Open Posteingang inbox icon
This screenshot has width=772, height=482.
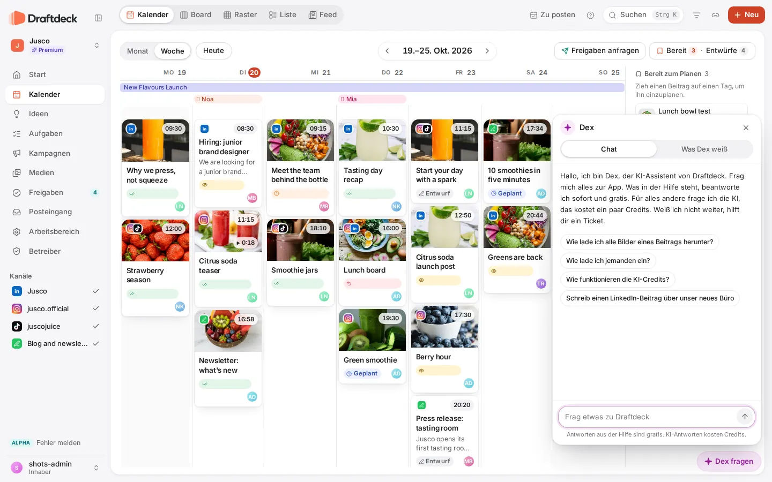click(x=17, y=212)
